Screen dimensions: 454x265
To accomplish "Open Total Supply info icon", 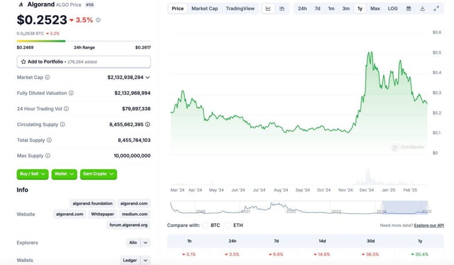I will [x=49, y=140].
